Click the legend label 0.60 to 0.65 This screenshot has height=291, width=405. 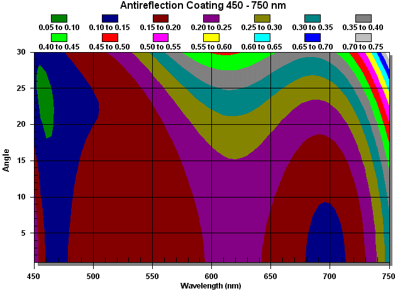[x=262, y=47]
